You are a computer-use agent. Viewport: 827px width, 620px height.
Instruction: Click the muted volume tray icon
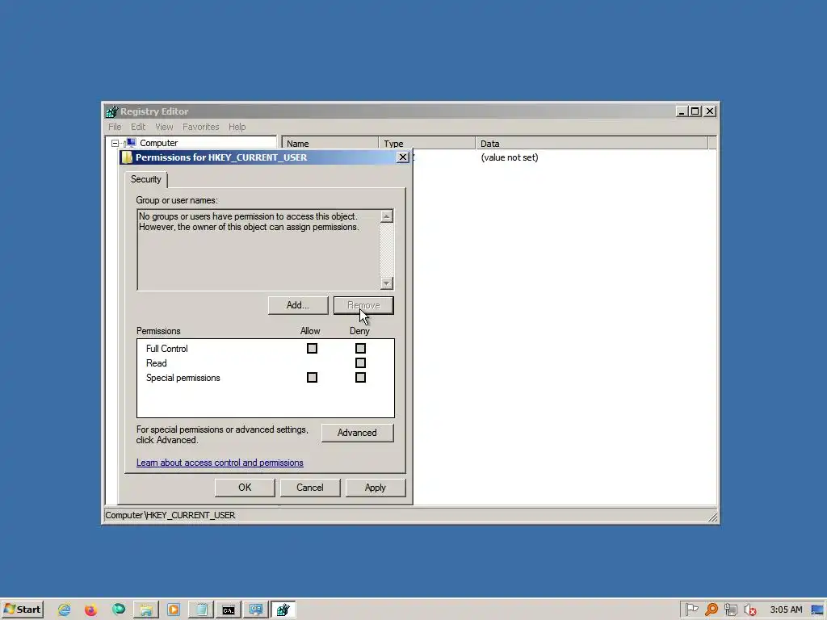pyautogui.click(x=749, y=610)
